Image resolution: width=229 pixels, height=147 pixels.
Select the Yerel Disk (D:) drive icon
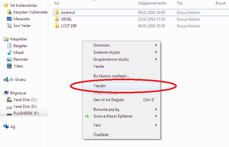point(10,106)
